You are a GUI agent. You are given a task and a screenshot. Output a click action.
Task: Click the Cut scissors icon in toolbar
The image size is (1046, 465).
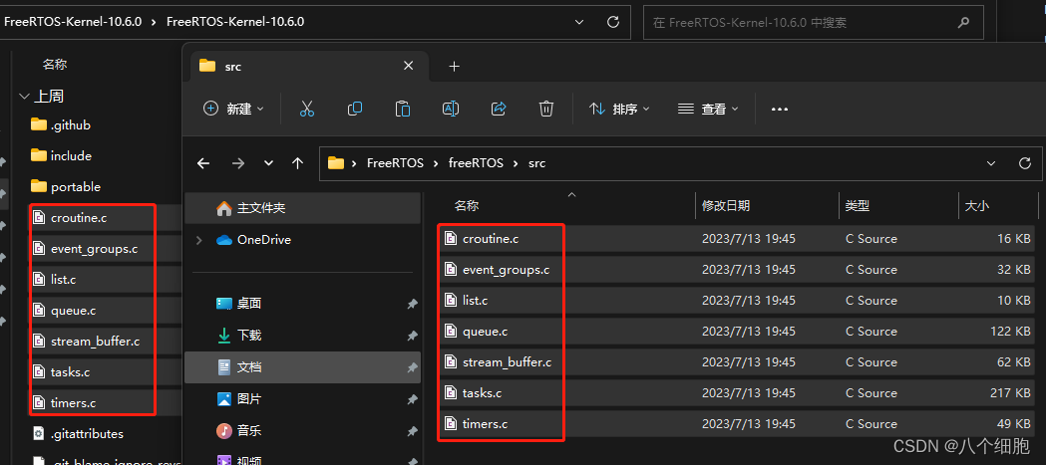(307, 109)
